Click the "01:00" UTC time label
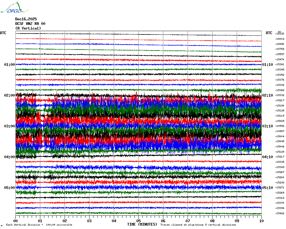This screenshot has width=286, height=229. pyautogui.click(x=10, y=64)
